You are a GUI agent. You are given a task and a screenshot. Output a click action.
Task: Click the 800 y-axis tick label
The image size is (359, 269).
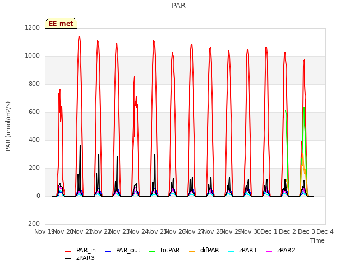tap(34, 84)
